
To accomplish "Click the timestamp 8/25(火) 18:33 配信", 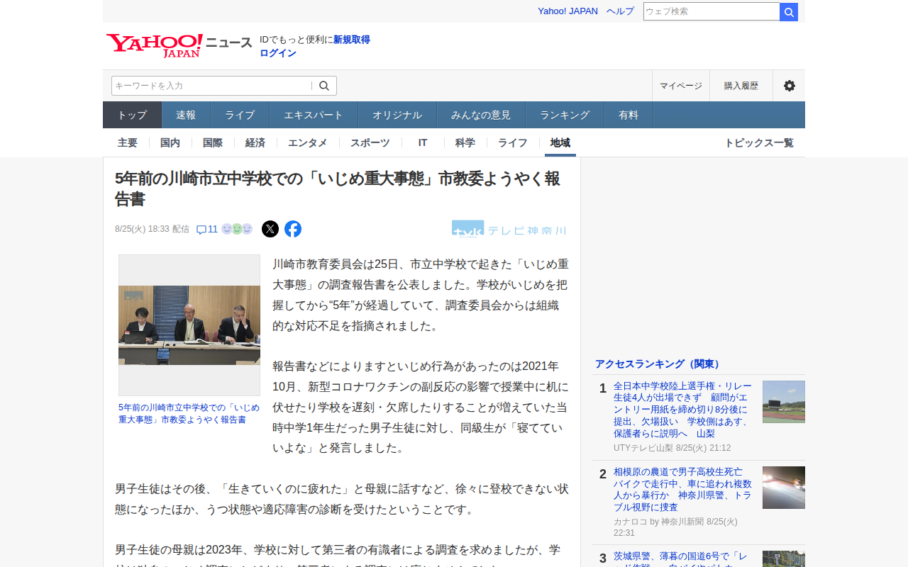I will 152,229.
